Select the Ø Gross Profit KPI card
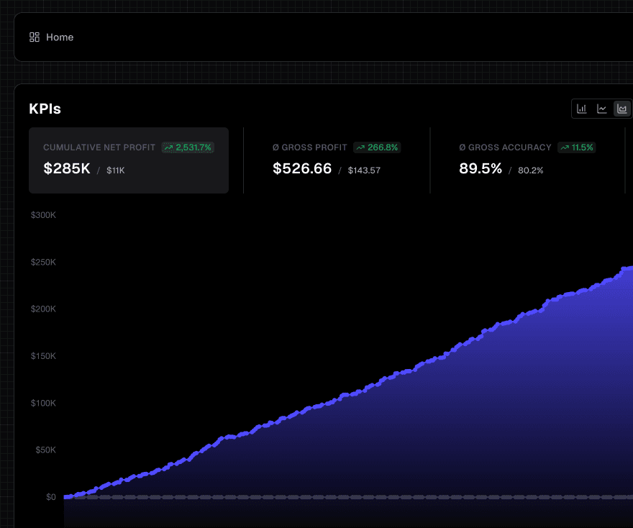The image size is (633, 528). [x=337, y=160]
